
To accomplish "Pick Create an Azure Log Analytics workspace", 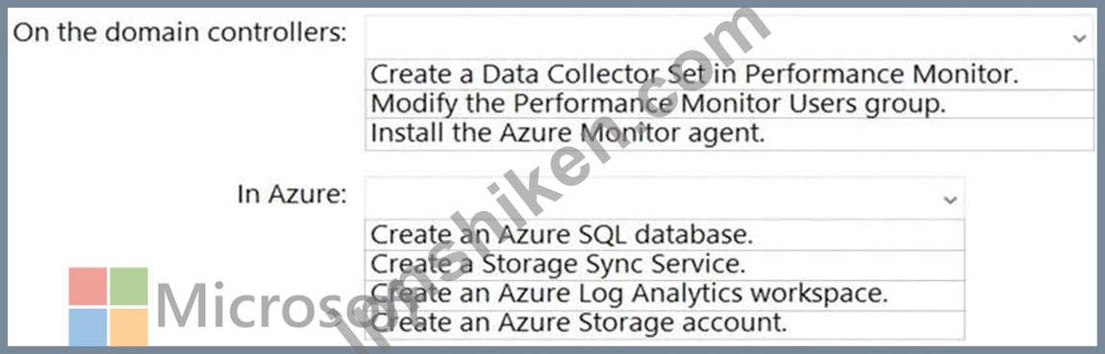I will point(665,295).
